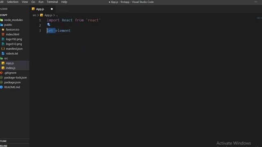The height and width of the screenshot is (147, 262).
Task: Open manifest.json file
Action: click(14, 49)
